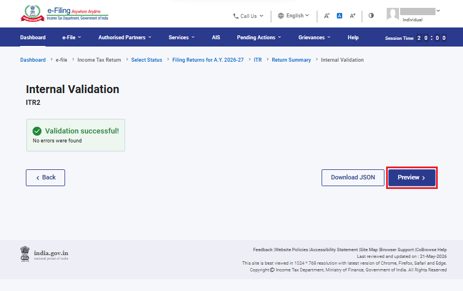The image size is (463, 291).
Task: Click the globe language icon
Action: (x=281, y=16)
